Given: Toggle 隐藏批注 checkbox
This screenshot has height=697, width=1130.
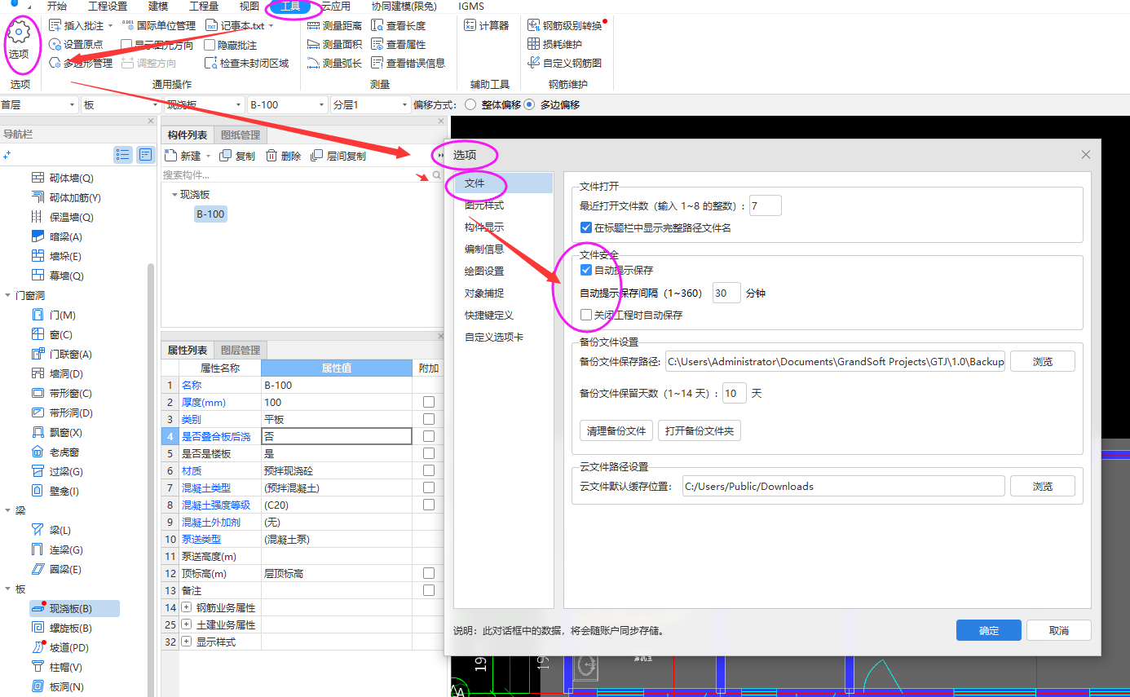Looking at the screenshot, I should click(x=210, y=46).
